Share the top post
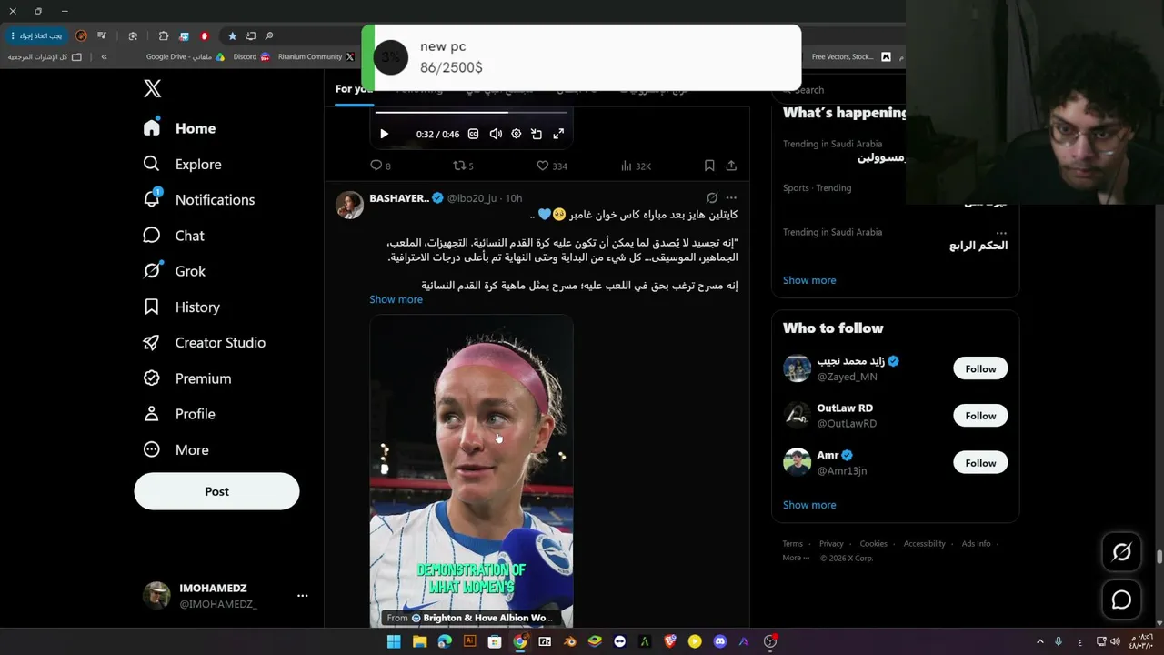Image resolution: width=1164 pixels, height=655 pixels. pos(731,166)
